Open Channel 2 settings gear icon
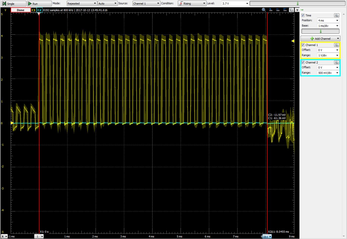This screenshot has height=239, width=347. [x=336, y=62]
